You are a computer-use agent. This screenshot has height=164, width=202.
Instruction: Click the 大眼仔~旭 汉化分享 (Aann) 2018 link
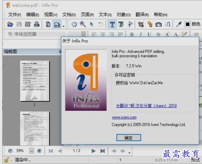[146, 106]
